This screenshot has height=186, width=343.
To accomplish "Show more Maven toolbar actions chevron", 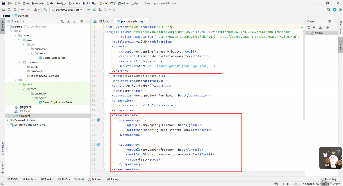I will tap(336, 27).
